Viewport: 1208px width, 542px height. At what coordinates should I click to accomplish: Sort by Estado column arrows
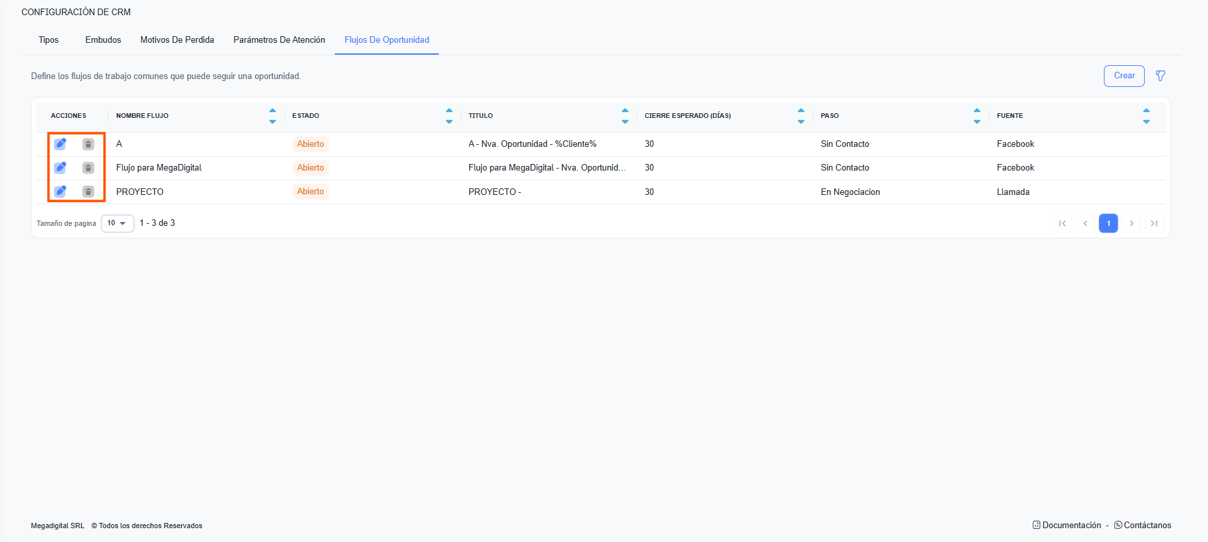point(449,116)
